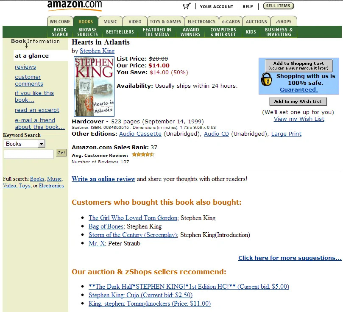Viewport: 343px width, 312px height.
Task: Switch to the Auctions tab
Action: 257,22
